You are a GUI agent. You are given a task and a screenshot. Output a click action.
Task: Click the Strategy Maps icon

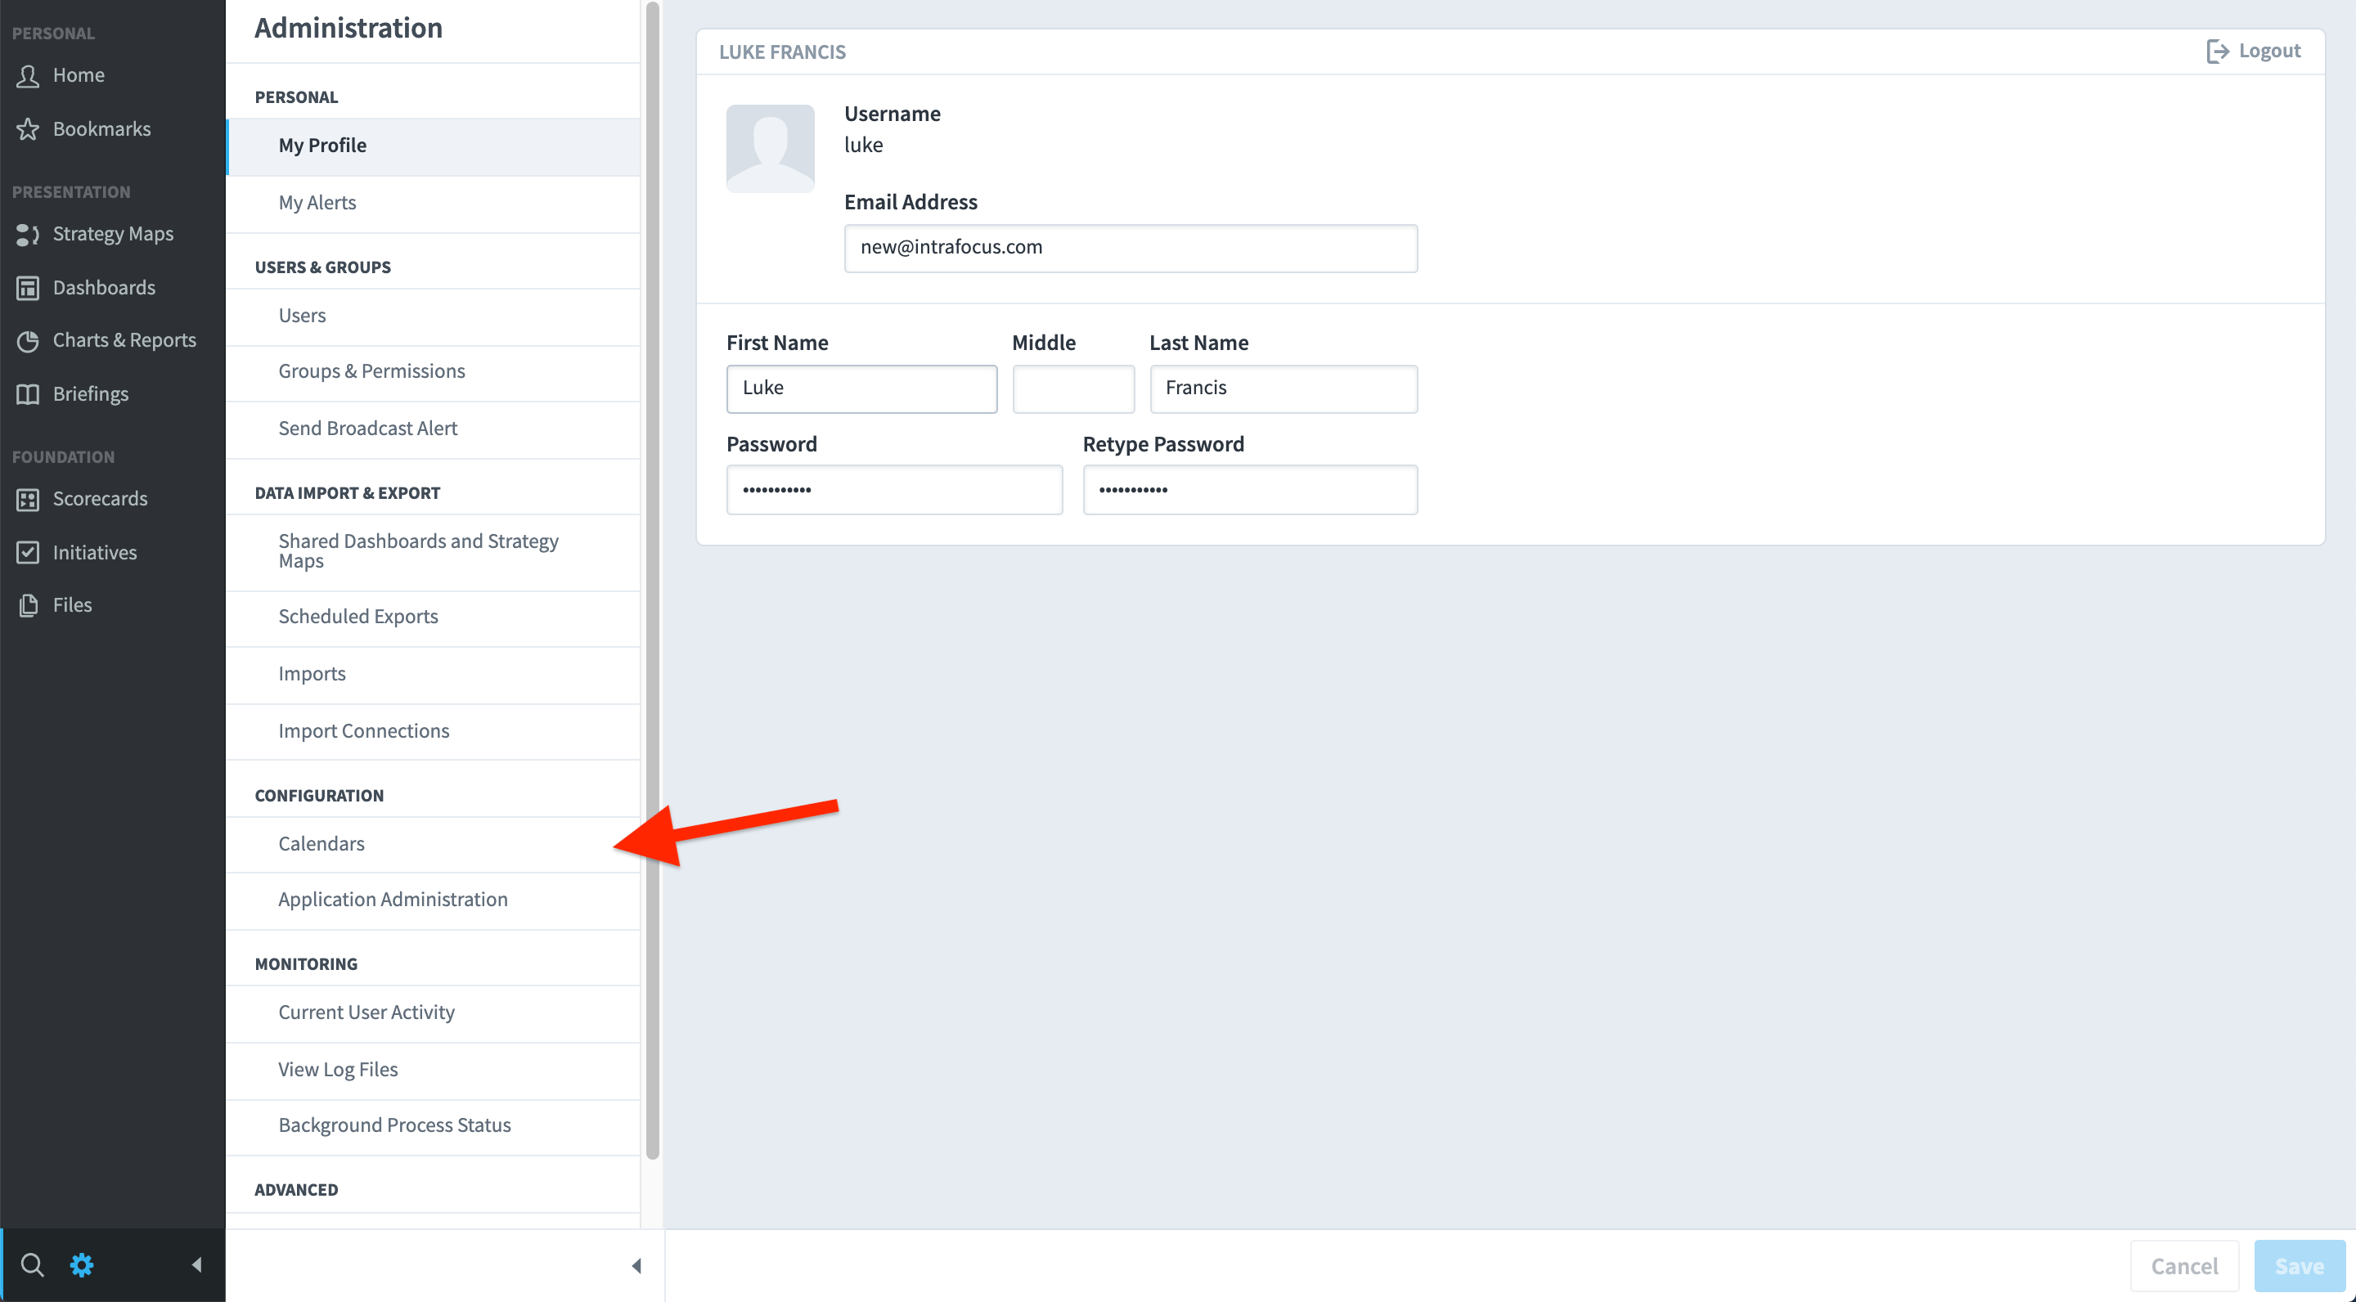(29, 234)
